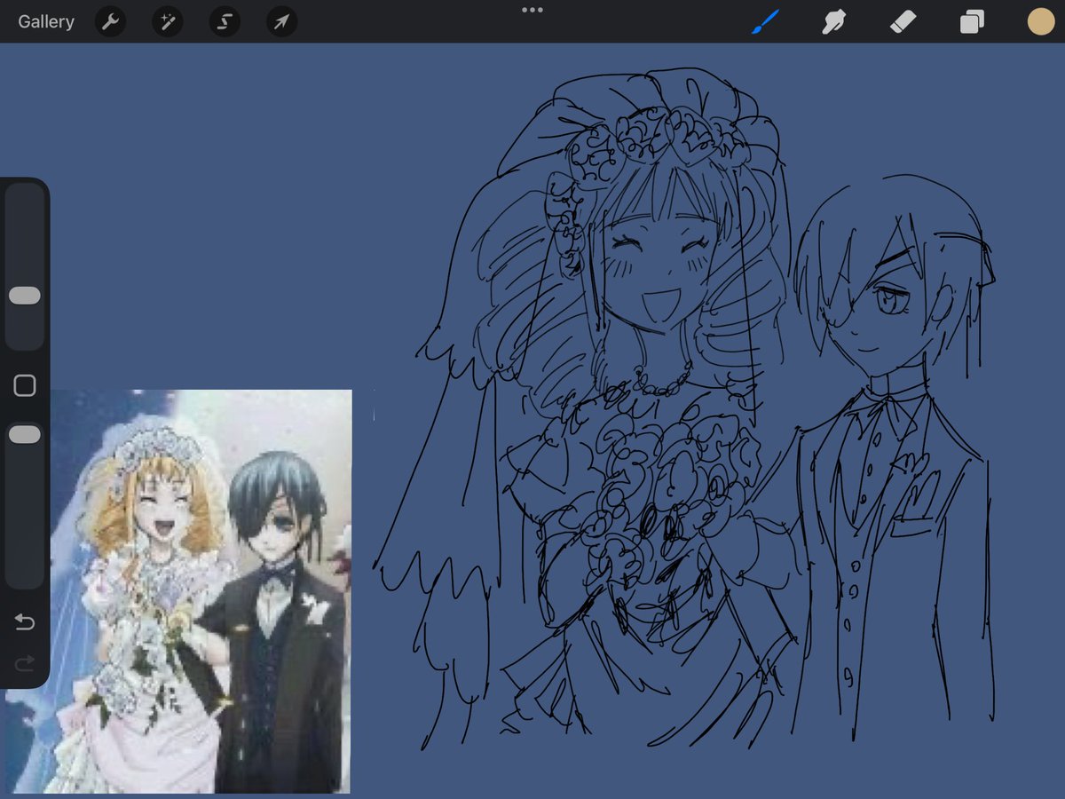Viewport: 1065px width, 799px height.
Task: Tap the sidebar modify square button
Action: click(25, 385)
